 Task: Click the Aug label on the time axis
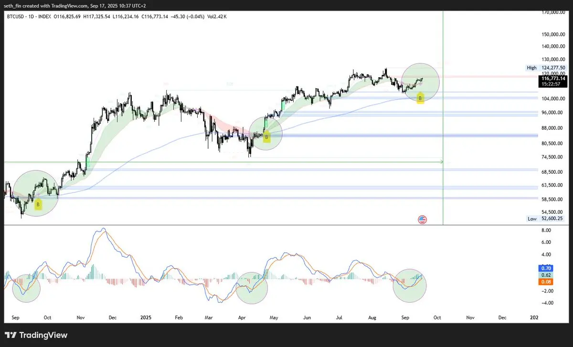373,317
